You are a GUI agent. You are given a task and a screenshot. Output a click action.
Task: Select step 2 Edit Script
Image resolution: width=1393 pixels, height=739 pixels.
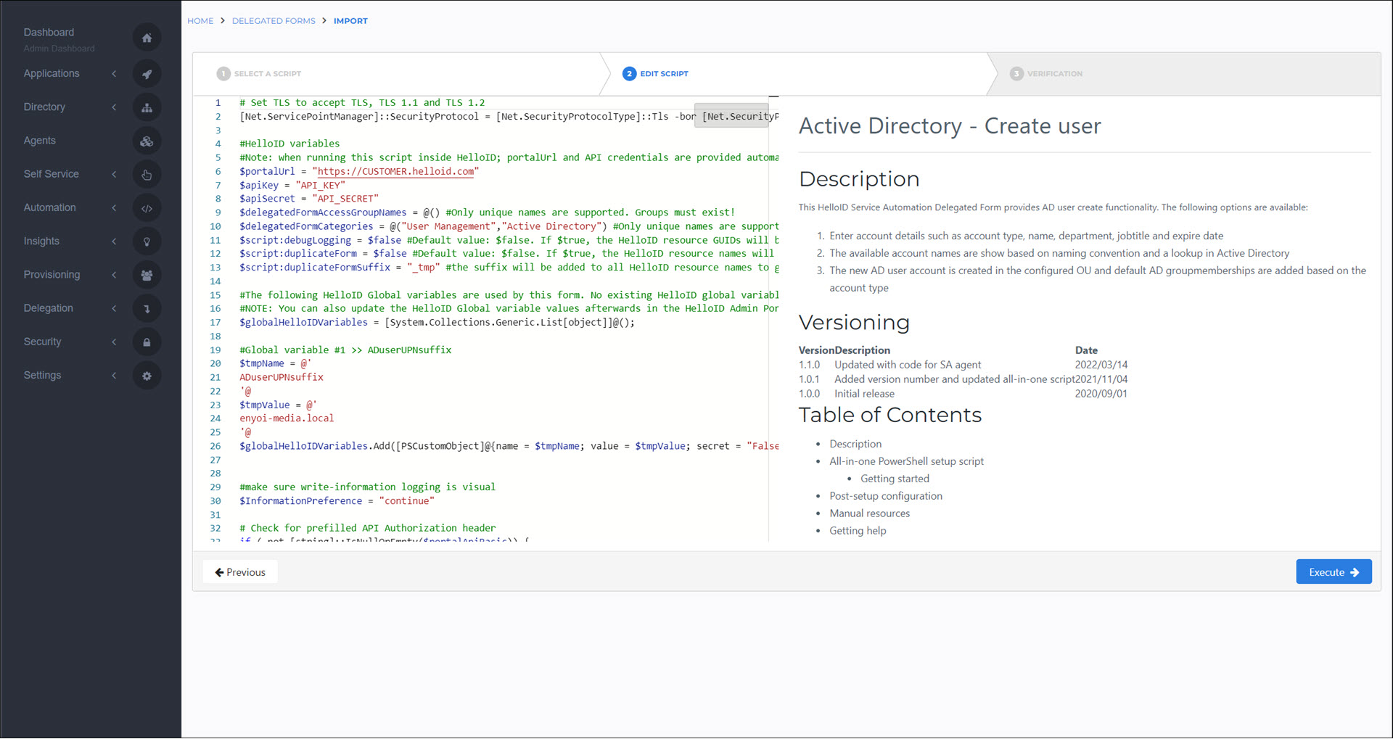[x=656, y=74]
